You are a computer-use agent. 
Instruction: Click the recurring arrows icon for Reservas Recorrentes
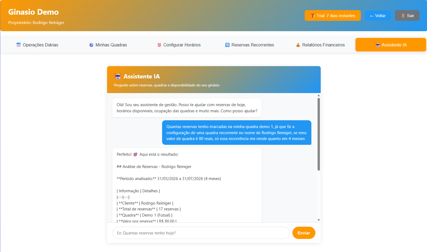click(x=227, y=45)
